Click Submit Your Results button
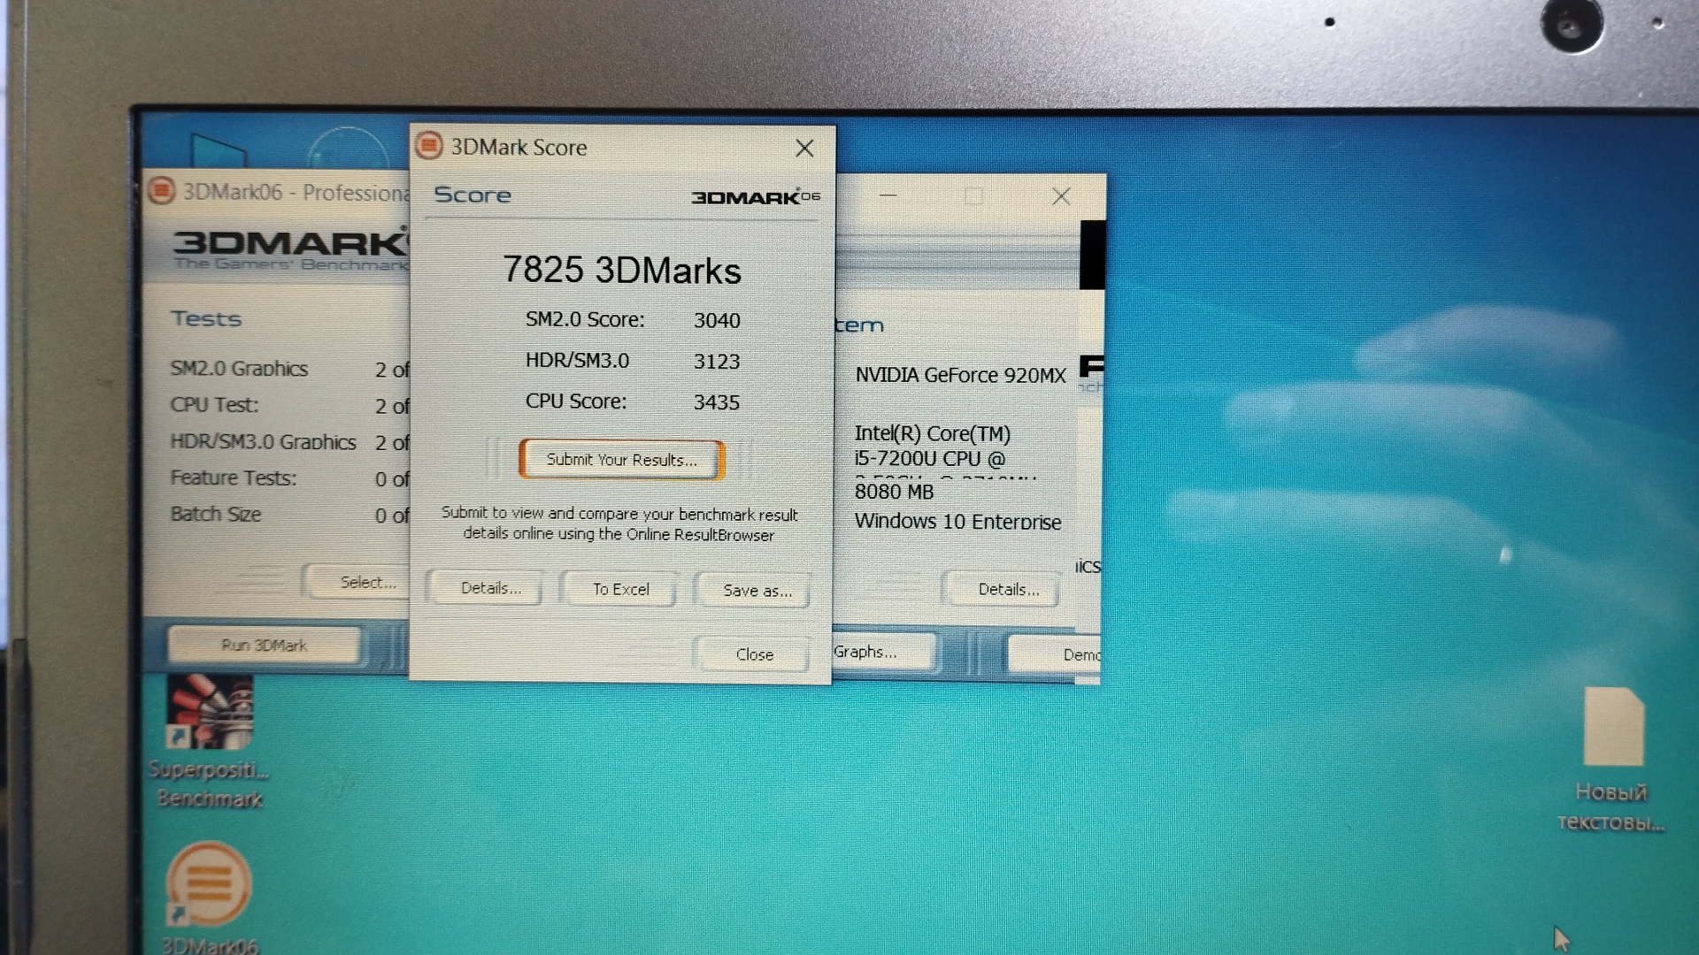The image size is (1699, 955). pos(622,460)
